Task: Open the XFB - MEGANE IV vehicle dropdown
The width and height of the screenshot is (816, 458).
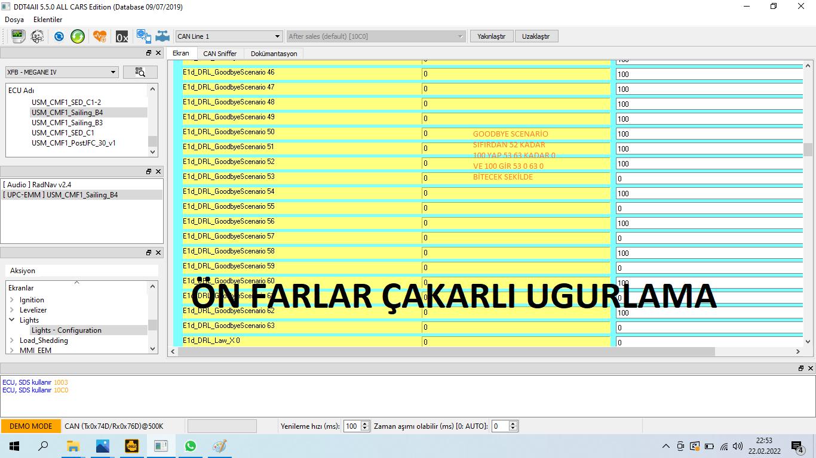Action: point(62,72)
